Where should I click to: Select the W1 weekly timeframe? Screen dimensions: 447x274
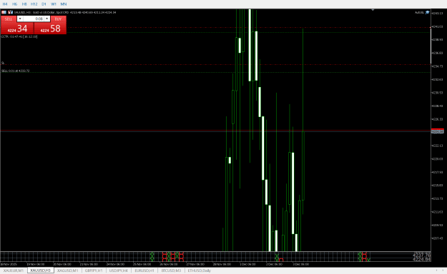click(x=54, y=4)
